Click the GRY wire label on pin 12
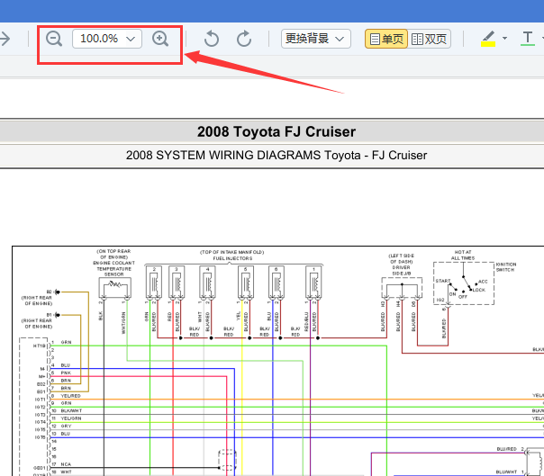Viewport: 544px width, 476px height. pyautogui.click(x=66, y=427)
